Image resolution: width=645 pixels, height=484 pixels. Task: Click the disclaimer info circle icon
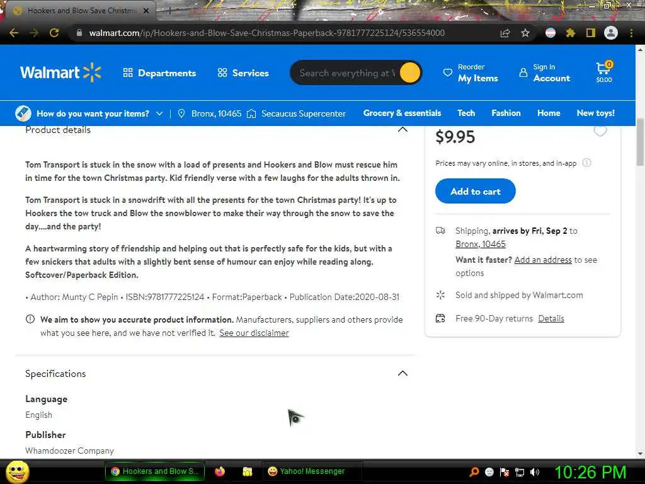pyautogui.click(x=30, y=319)
